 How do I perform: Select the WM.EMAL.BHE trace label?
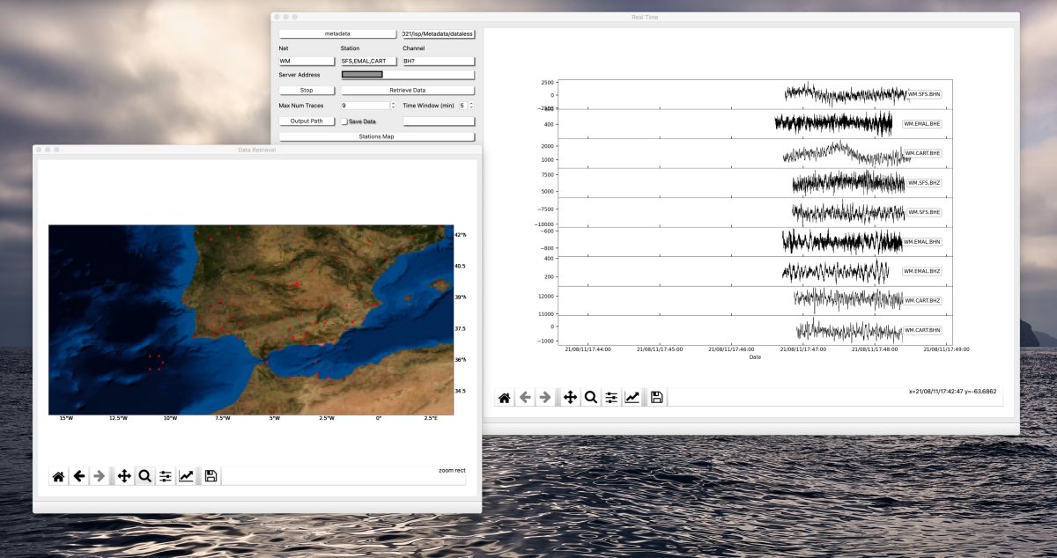tap(922, 124)
